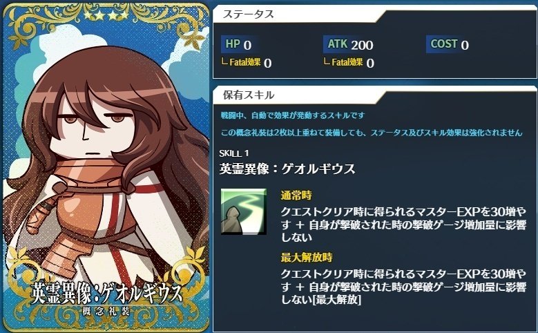The width and height of the screenshot is (538, 333).
Task: Click the star rarity row on card
Action: coord(106,15)
